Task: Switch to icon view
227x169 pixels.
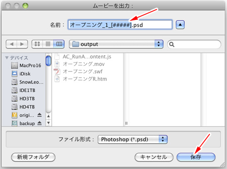Action: click(37, 44)
